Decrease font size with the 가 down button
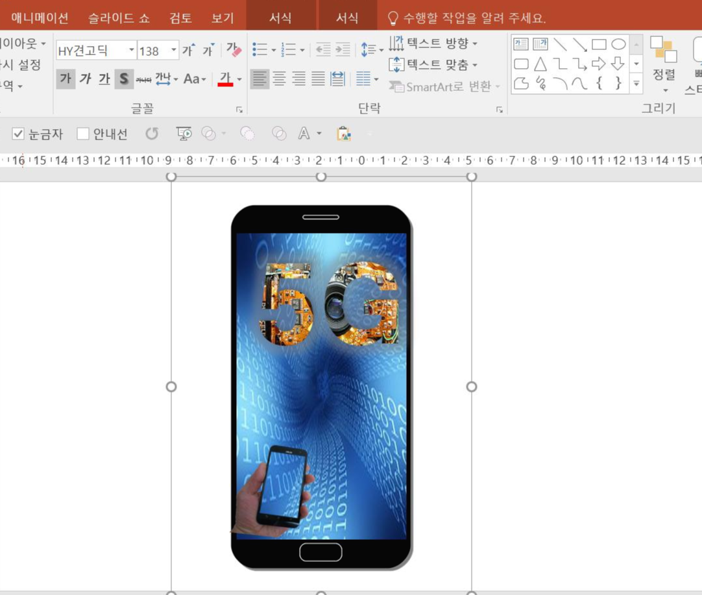Screen dimensions: 702x595 point(209,50)
